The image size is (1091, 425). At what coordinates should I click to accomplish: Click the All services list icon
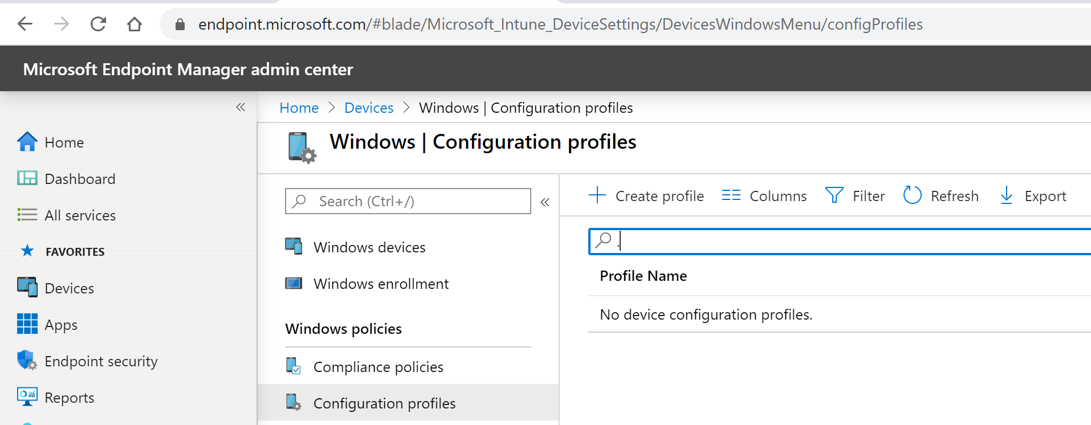click(27, 215)
